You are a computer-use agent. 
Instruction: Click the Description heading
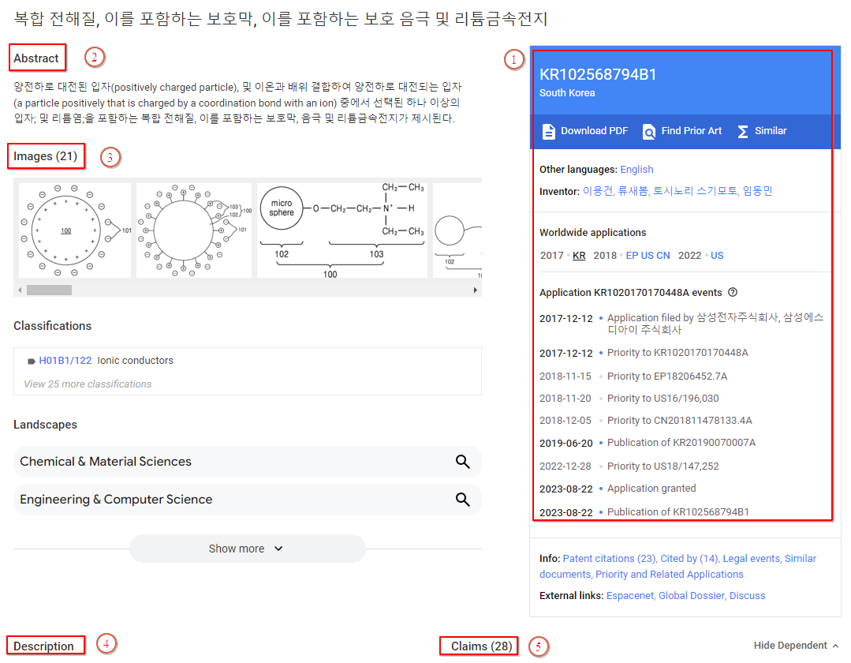pos(43,646)
